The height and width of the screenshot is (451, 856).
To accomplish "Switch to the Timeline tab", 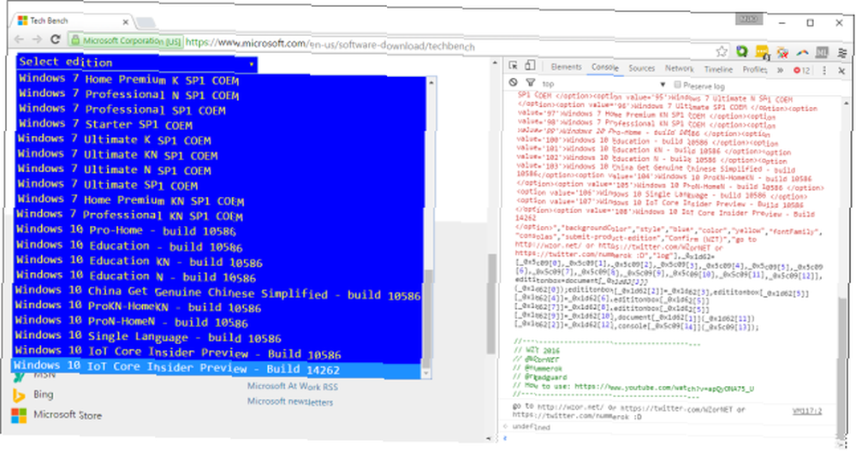I will 718,68.
